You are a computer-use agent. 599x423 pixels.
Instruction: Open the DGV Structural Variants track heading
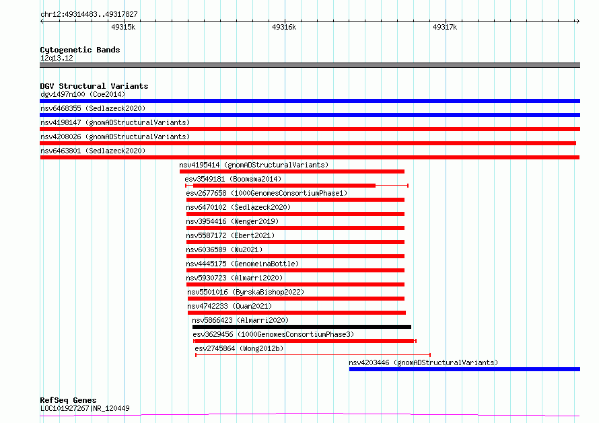tap(94, 86)
